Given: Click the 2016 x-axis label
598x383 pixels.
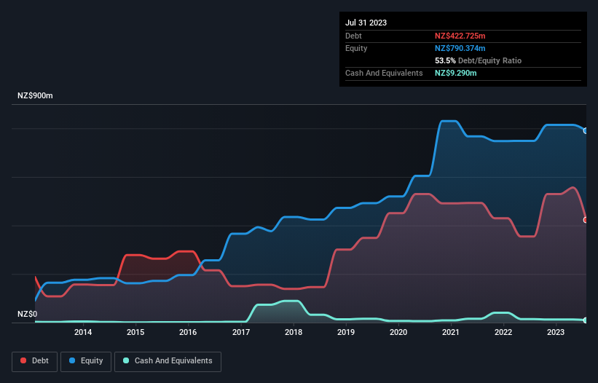Looking at the screenshot, I should (188, 332).
